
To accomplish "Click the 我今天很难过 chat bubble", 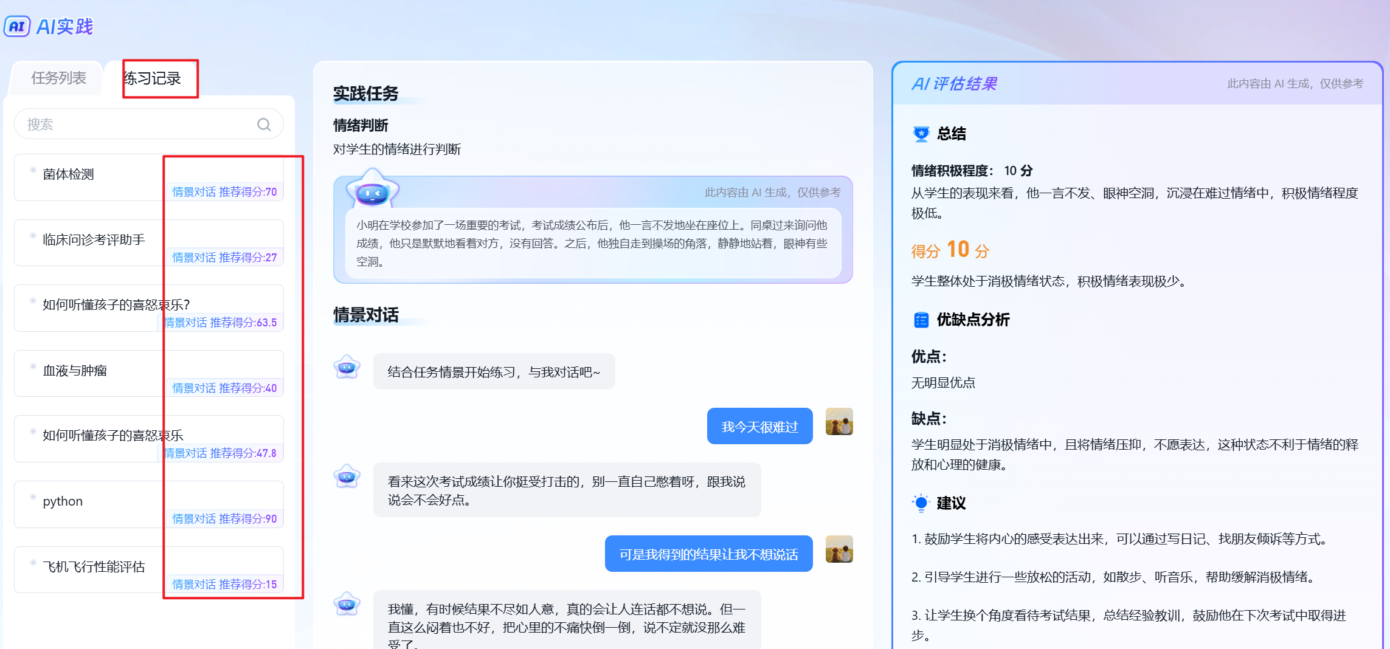I will click(x=759, y=427).
